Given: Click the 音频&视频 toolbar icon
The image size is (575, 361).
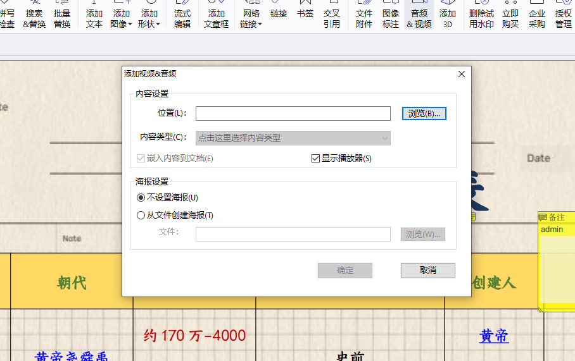Looking at the screenshot, I should [x=419, y=14].
